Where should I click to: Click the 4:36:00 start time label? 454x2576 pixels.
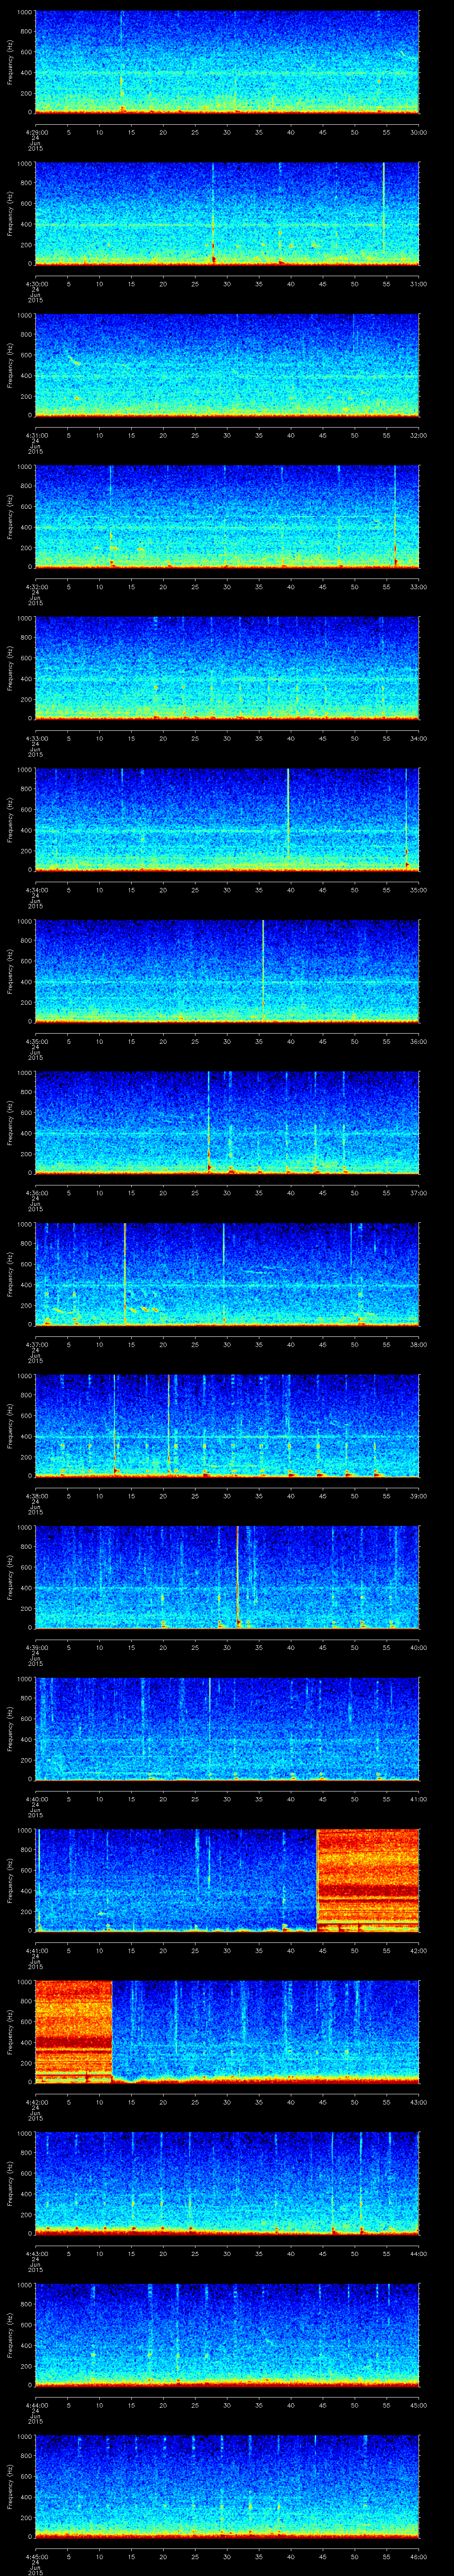[36, 1193]
